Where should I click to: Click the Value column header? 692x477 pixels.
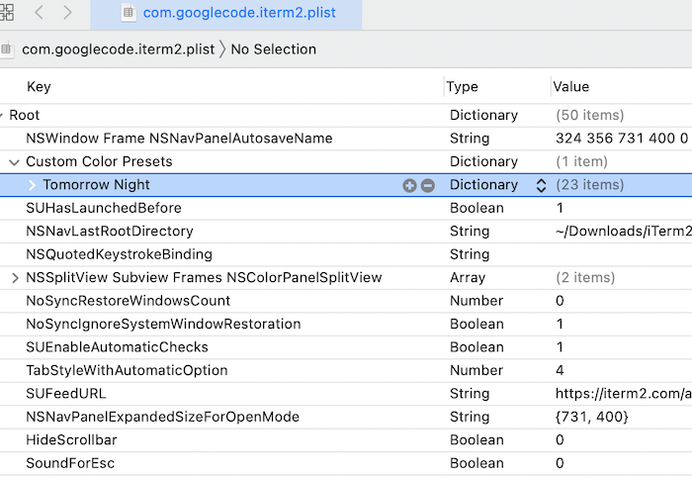[x=571, y=86]
